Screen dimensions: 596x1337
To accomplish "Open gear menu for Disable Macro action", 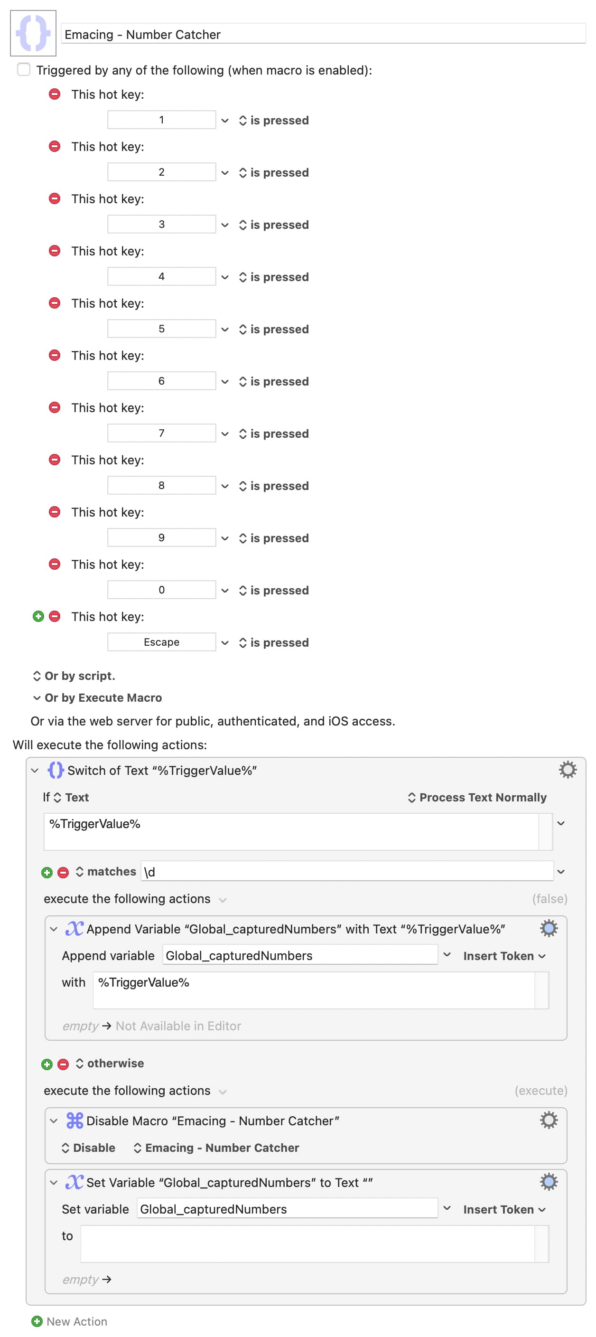I will [x=549, y=1120].
